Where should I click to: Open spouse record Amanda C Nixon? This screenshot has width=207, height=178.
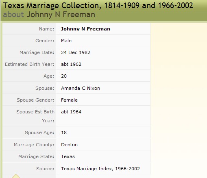pyautogui.click(x=81, y=88)
